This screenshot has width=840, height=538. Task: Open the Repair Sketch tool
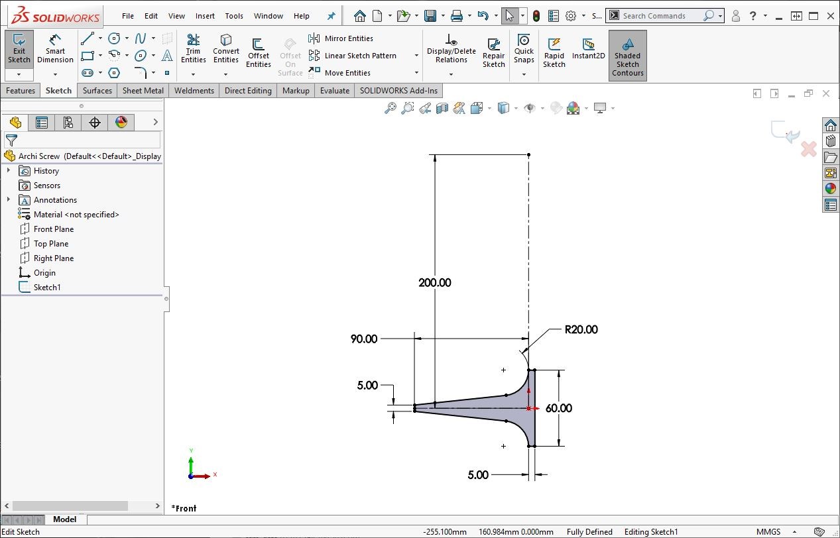point(493,51)
